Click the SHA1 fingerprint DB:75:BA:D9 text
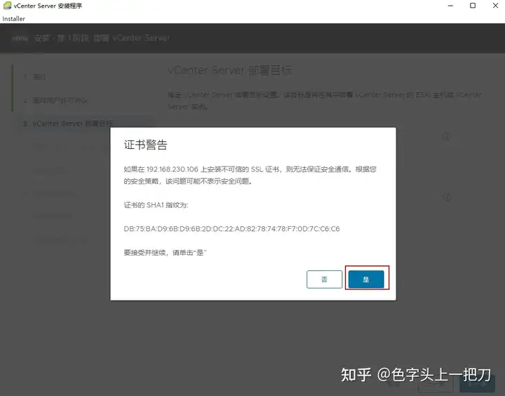The image size is (505, 396). [x=231, y=229]
